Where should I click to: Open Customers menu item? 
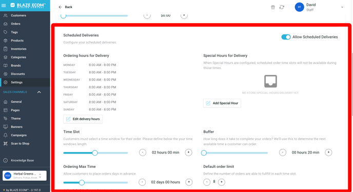coord(18,15)
